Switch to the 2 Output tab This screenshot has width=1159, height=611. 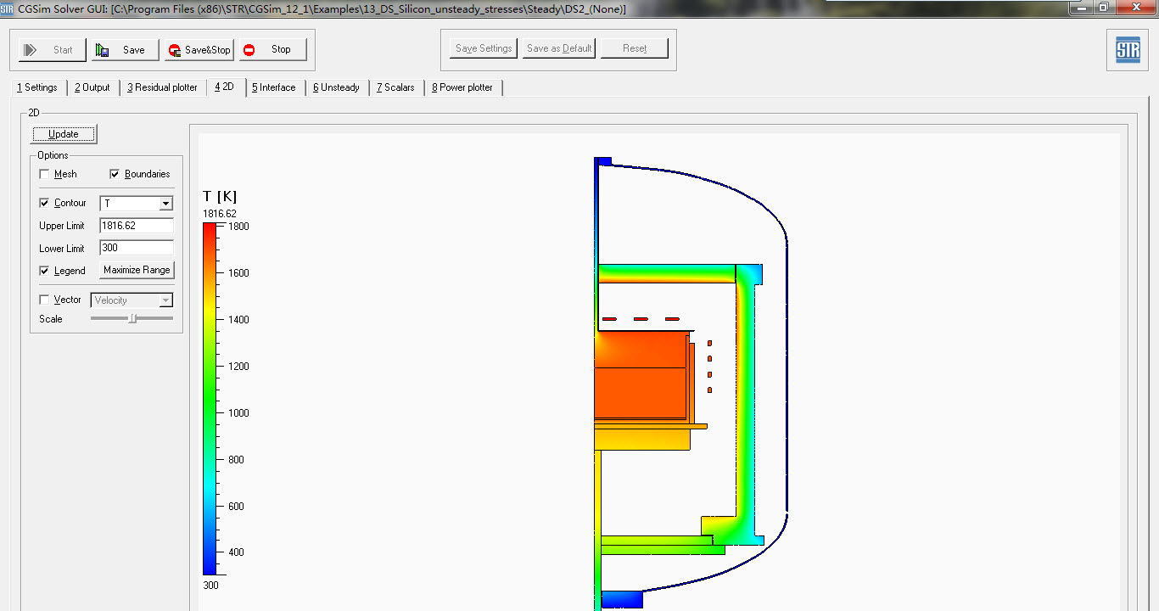click(92, 87)
